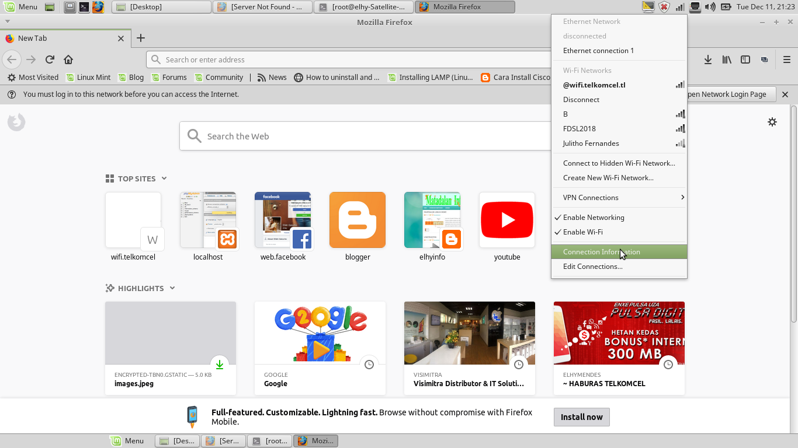This screenshot has height=448, width=798.
Task: Open the display settings tray icon
Action: click(648, 7)
